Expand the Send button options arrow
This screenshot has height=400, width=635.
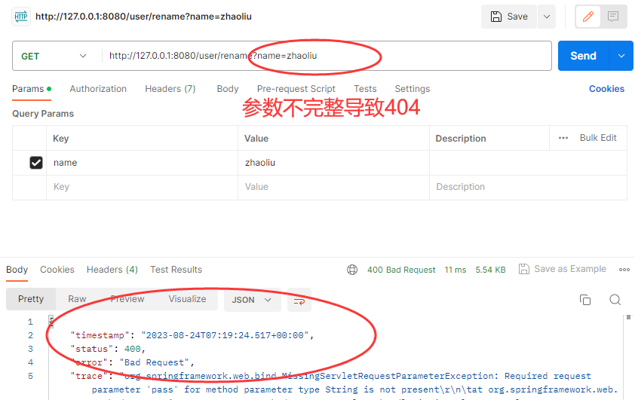pos(621,56)
